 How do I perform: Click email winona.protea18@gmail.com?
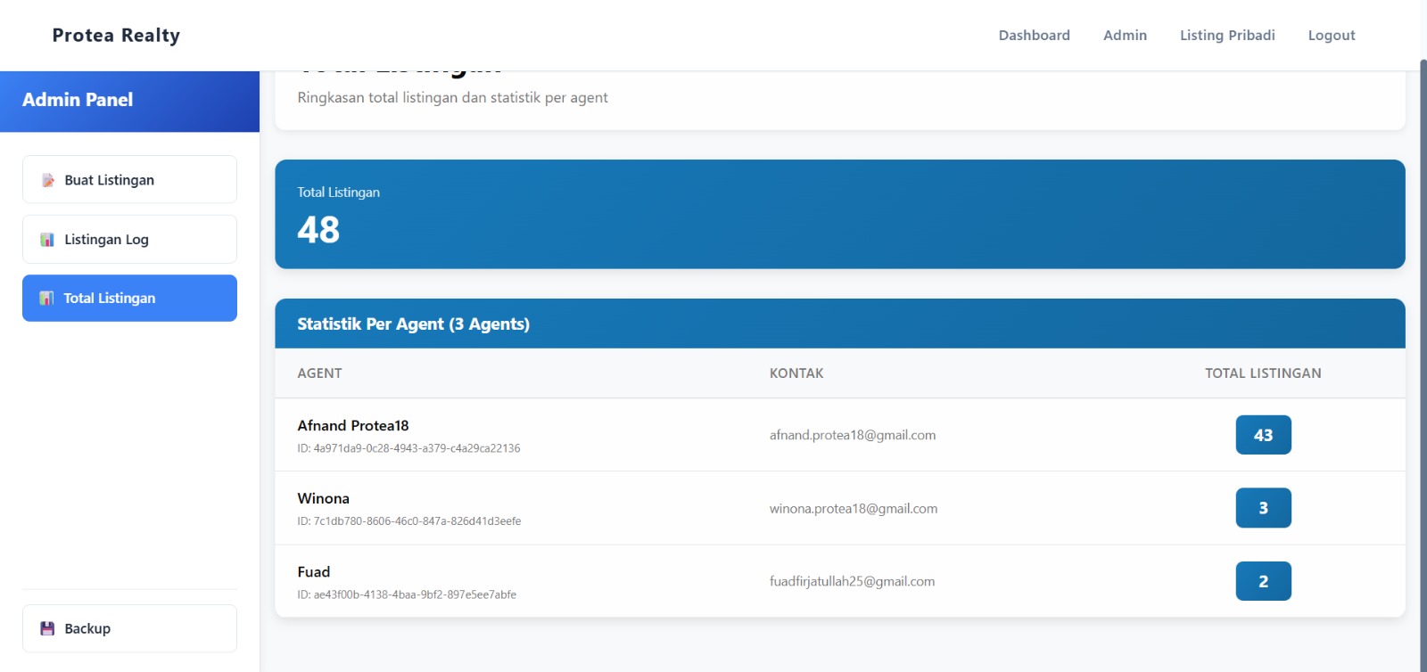854,509
